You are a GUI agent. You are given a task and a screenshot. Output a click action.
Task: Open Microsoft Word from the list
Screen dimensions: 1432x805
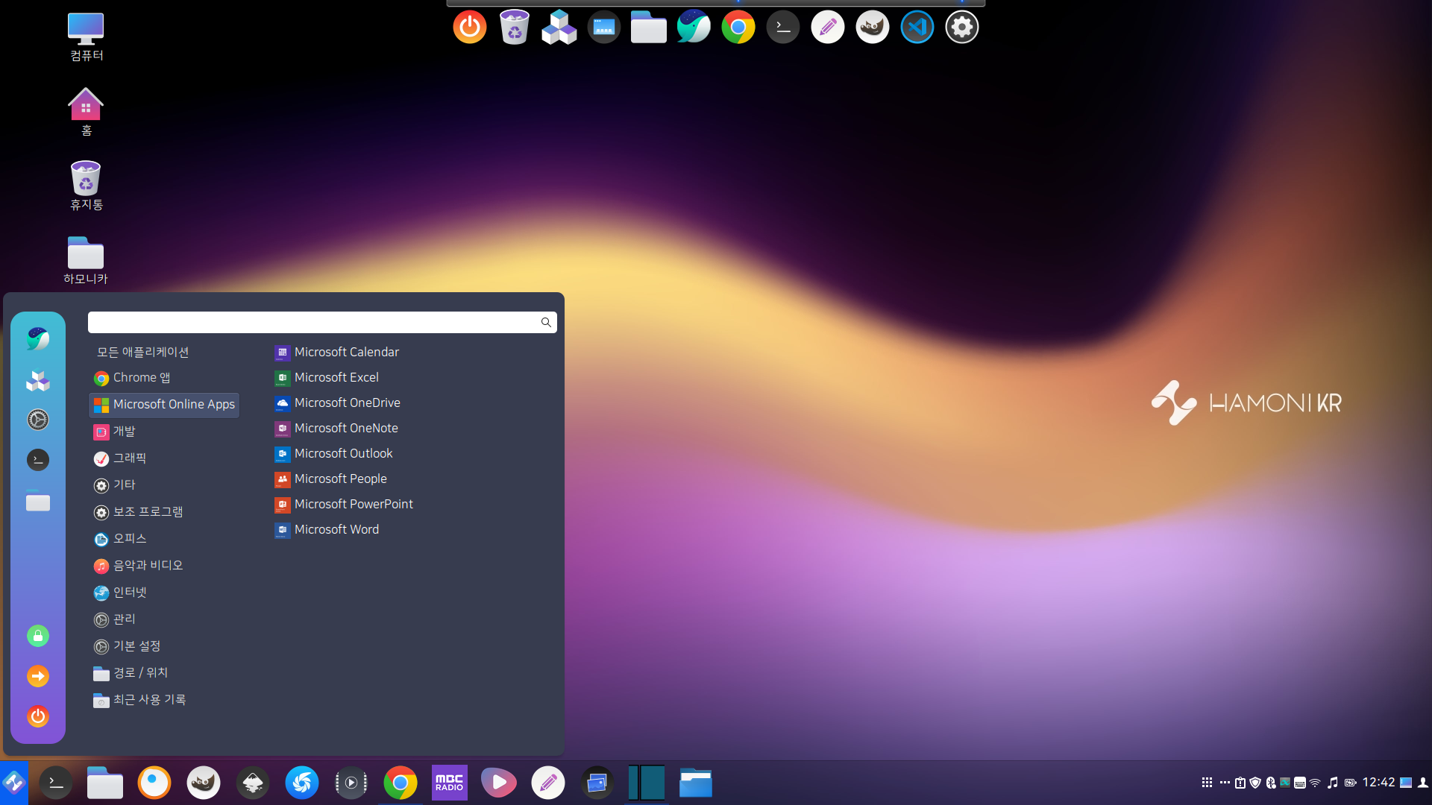click(336, 529)
